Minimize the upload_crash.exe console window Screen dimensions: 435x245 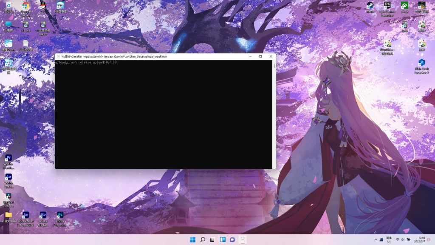[250, 57]
